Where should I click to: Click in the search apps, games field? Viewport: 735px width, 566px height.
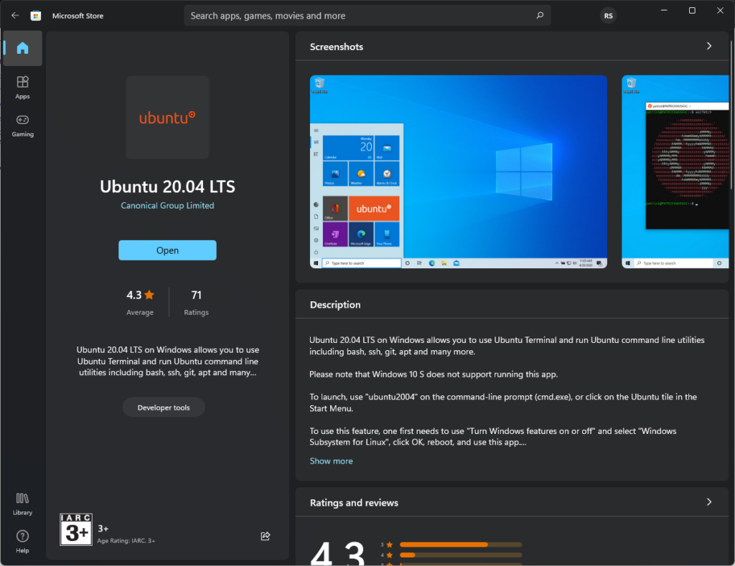(x=367, y=16)
